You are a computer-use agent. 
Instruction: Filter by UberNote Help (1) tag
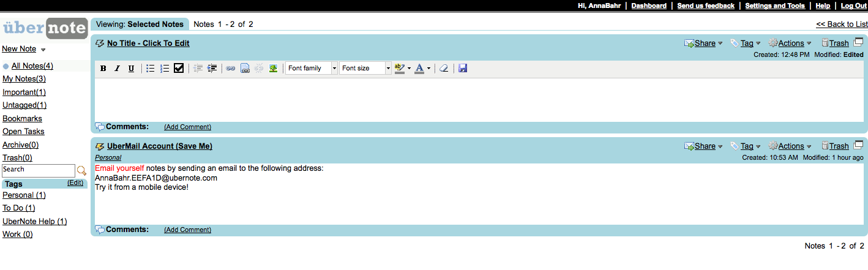(x=35, y=222)
